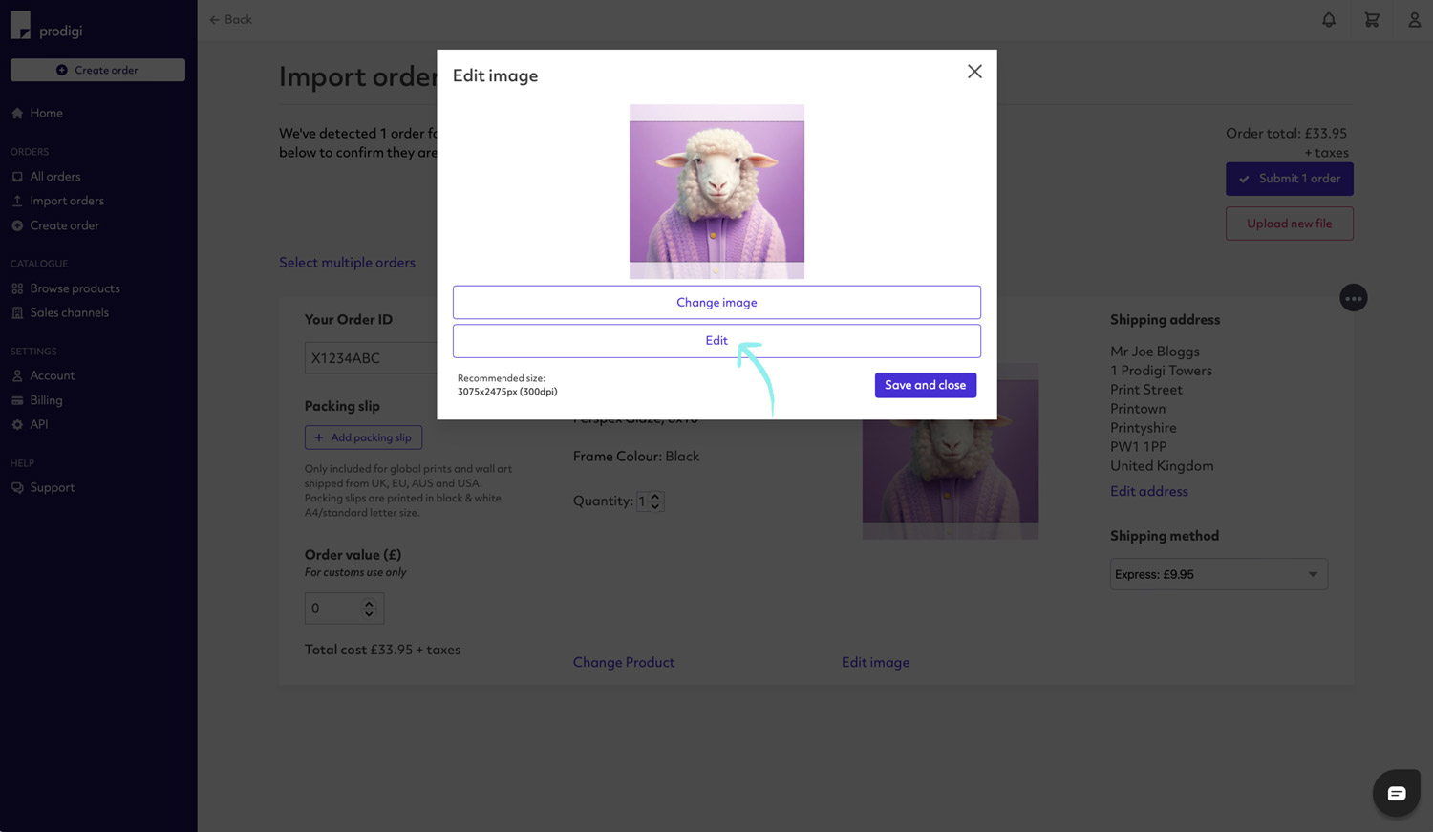Screen dimensions: 1433x832
Task: Open the user profile icon top right
Action: (1415, 19)
